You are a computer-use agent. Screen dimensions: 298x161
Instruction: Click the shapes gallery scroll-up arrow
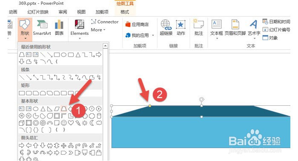coord(105,46)
